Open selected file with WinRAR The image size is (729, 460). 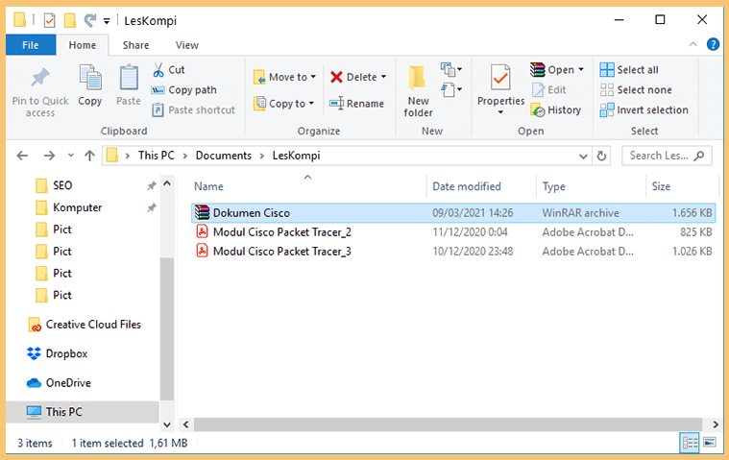[x=552, y=70]
